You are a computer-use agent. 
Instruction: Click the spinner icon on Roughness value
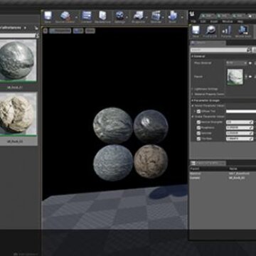251,128
